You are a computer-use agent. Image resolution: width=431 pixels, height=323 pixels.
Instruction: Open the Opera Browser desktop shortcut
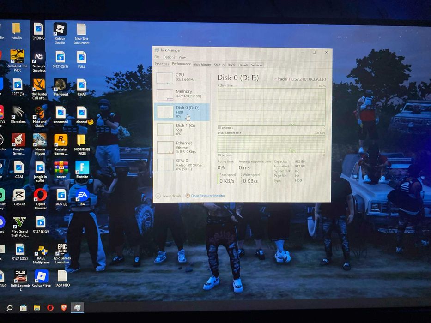click(40, 199)
